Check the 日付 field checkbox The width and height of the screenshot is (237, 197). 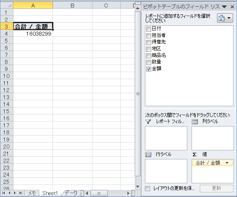[148, 29]
